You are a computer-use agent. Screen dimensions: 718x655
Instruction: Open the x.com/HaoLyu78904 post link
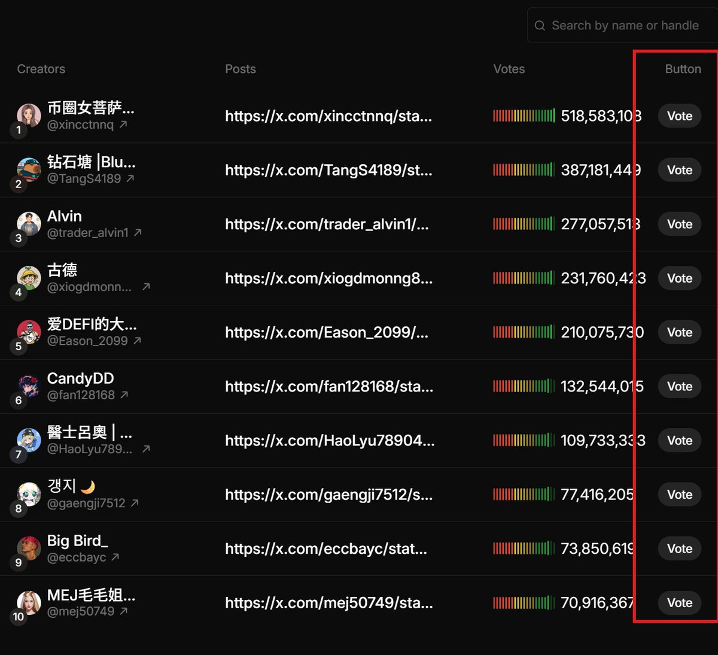330,441
